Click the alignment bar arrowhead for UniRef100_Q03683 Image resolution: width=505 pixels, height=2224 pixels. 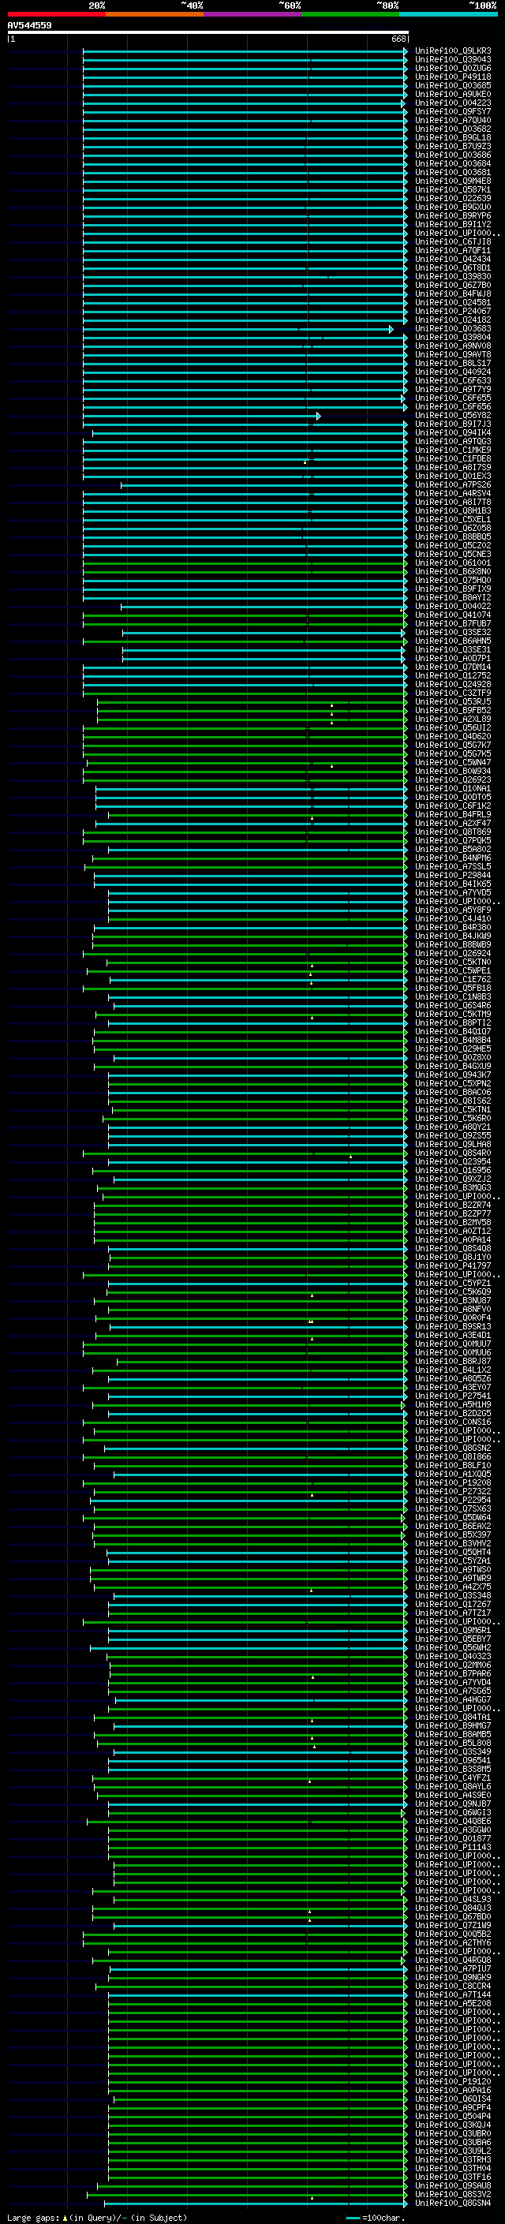391,329
